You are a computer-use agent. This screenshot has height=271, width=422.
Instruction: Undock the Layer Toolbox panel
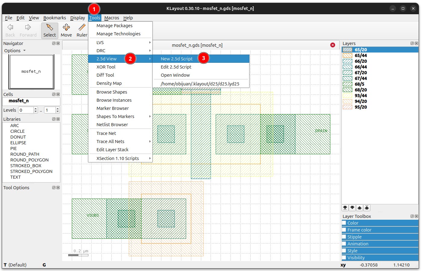(412, 216)
